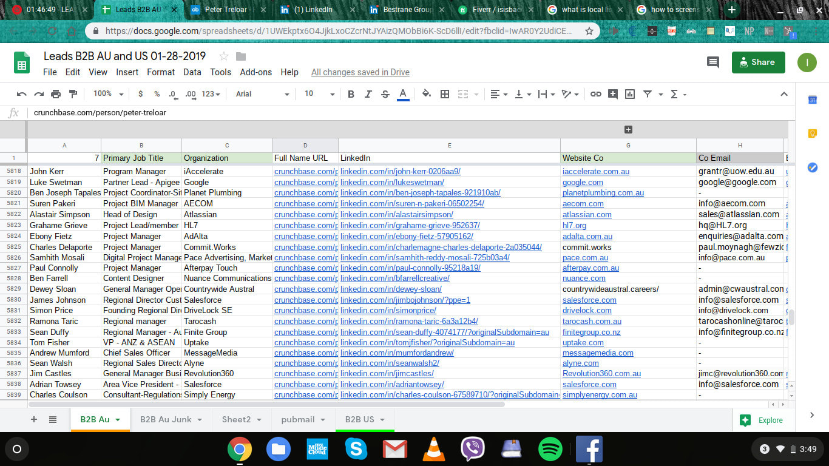This screenshot has width=829, height=466.
Task: Open the text color picker
Action: 402,94
